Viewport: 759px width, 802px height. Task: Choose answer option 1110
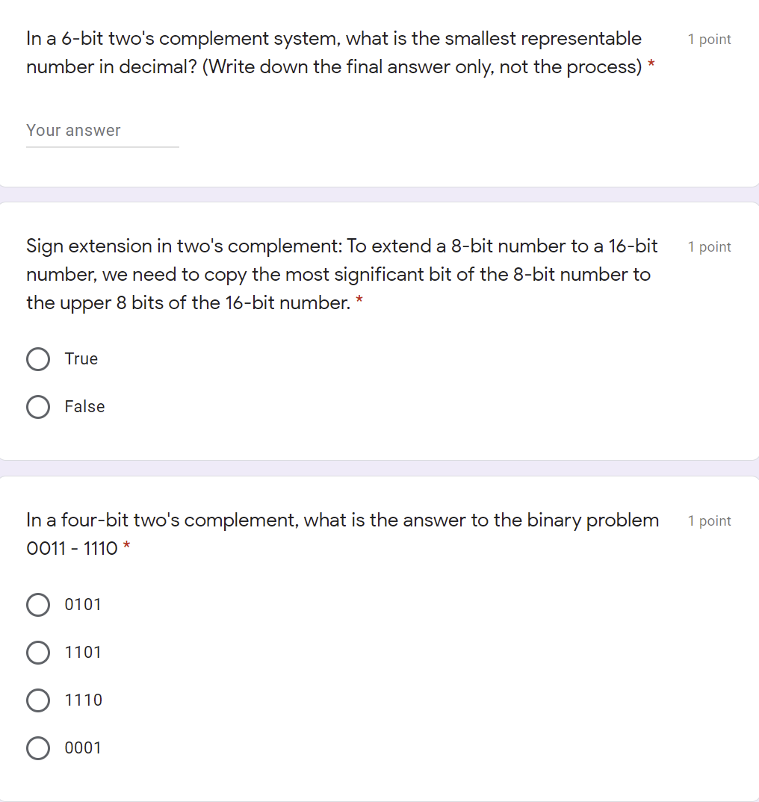38,700
